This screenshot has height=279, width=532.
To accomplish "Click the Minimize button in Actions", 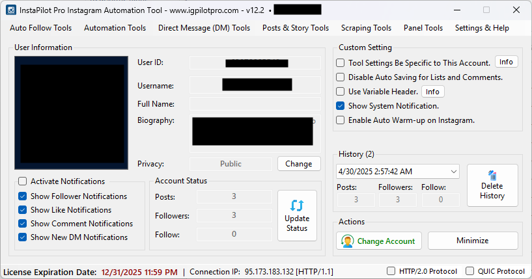I will [473, 241].
